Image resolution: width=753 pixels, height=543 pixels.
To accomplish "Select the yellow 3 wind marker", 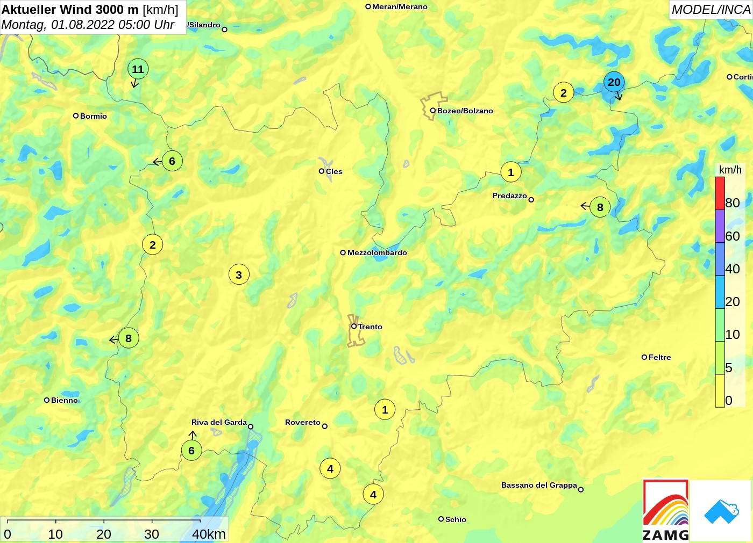I will (x=239, y=275).
